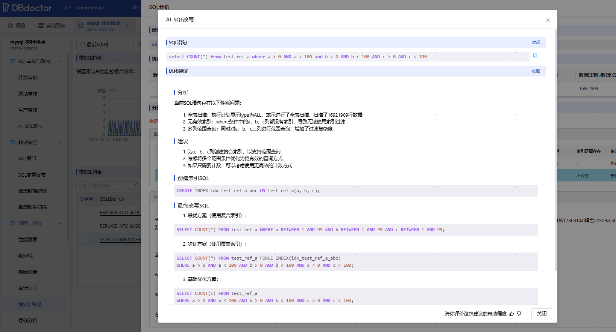Collapse the 优化建议 section via 收起
Viewport: 616px width, 332px height.
(x=536, y=71)
